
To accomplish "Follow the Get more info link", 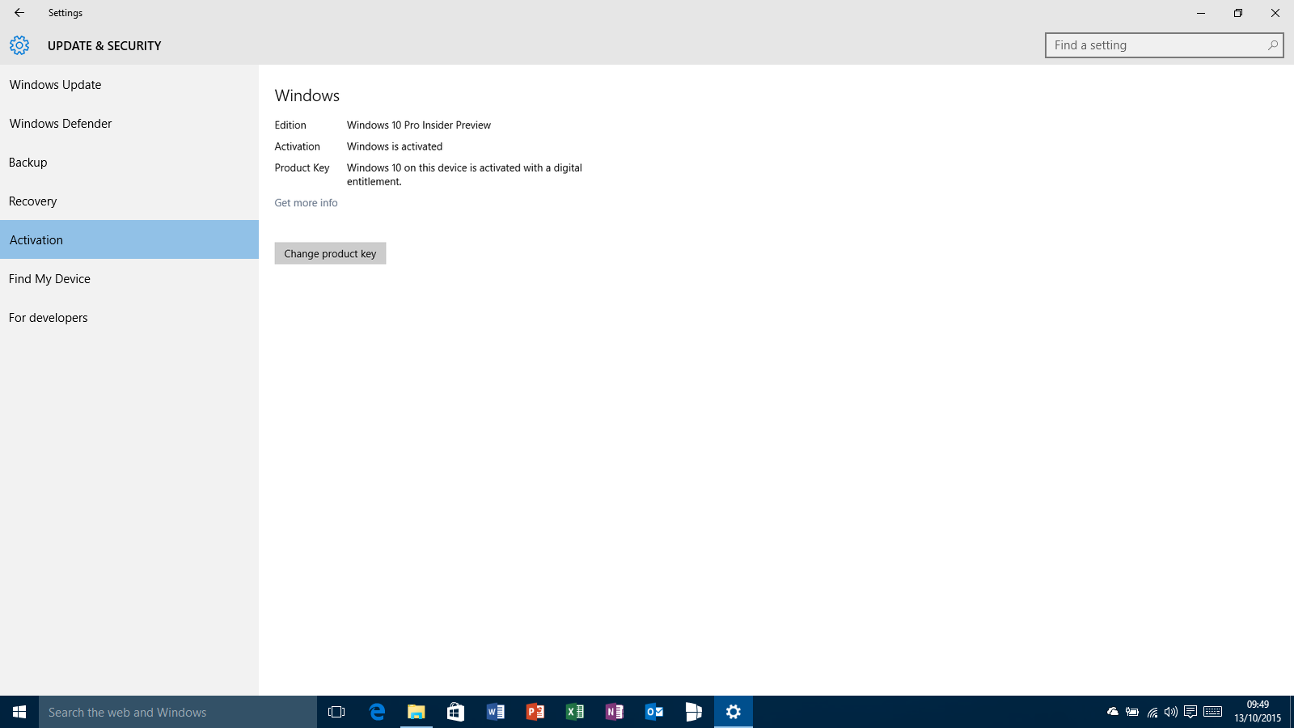I will 306,203.
